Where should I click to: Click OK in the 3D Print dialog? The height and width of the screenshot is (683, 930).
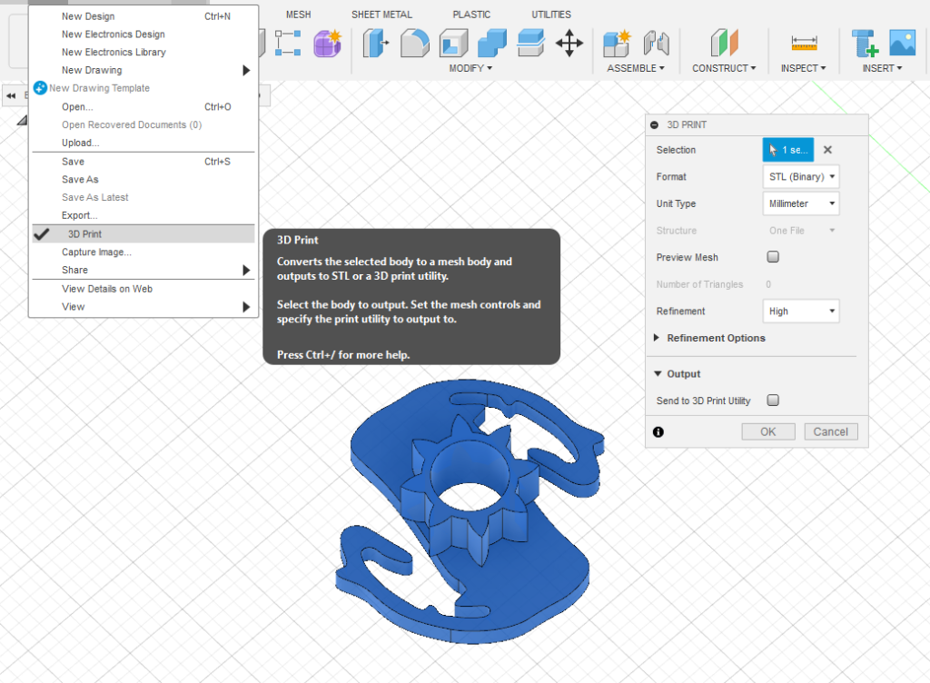coord(767,431)
